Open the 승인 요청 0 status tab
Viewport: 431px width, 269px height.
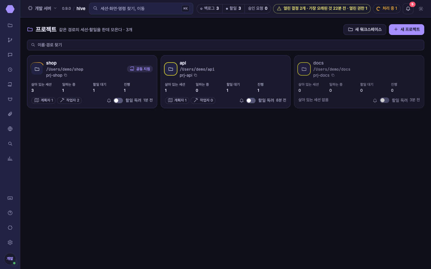point(258,8)
